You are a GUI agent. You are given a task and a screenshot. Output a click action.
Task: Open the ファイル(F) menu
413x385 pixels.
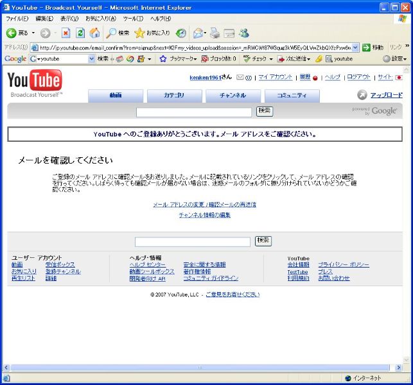click(x=17, y=19)
